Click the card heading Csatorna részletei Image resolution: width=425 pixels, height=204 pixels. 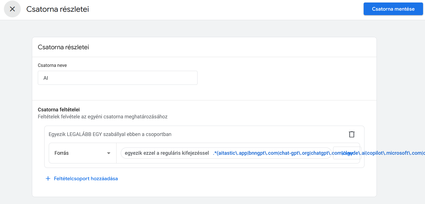(x=63, y=47)
